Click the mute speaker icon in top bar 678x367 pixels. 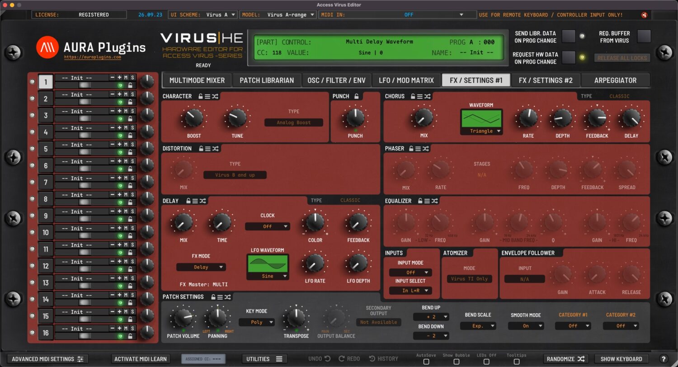(x=645, y=15)
